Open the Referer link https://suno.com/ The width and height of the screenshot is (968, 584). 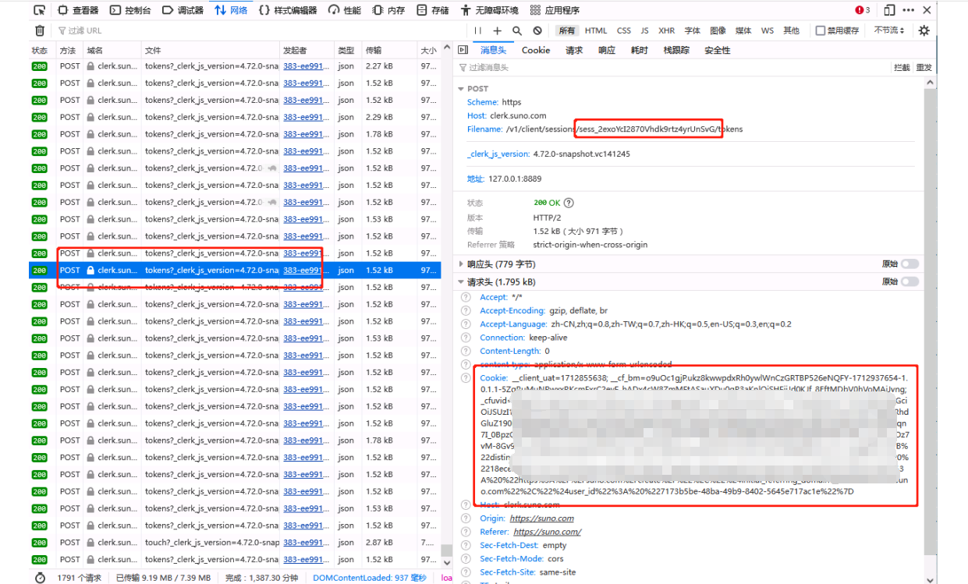point(547,532)
